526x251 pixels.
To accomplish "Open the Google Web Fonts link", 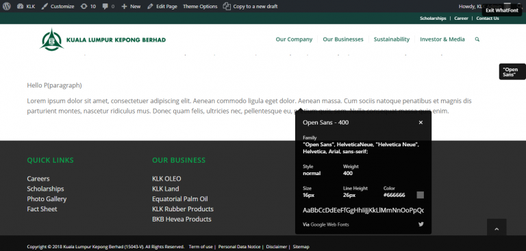I will 329,224.
